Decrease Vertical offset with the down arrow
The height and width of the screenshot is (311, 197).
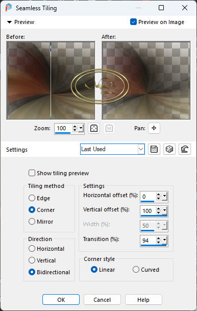coord(158,213)
